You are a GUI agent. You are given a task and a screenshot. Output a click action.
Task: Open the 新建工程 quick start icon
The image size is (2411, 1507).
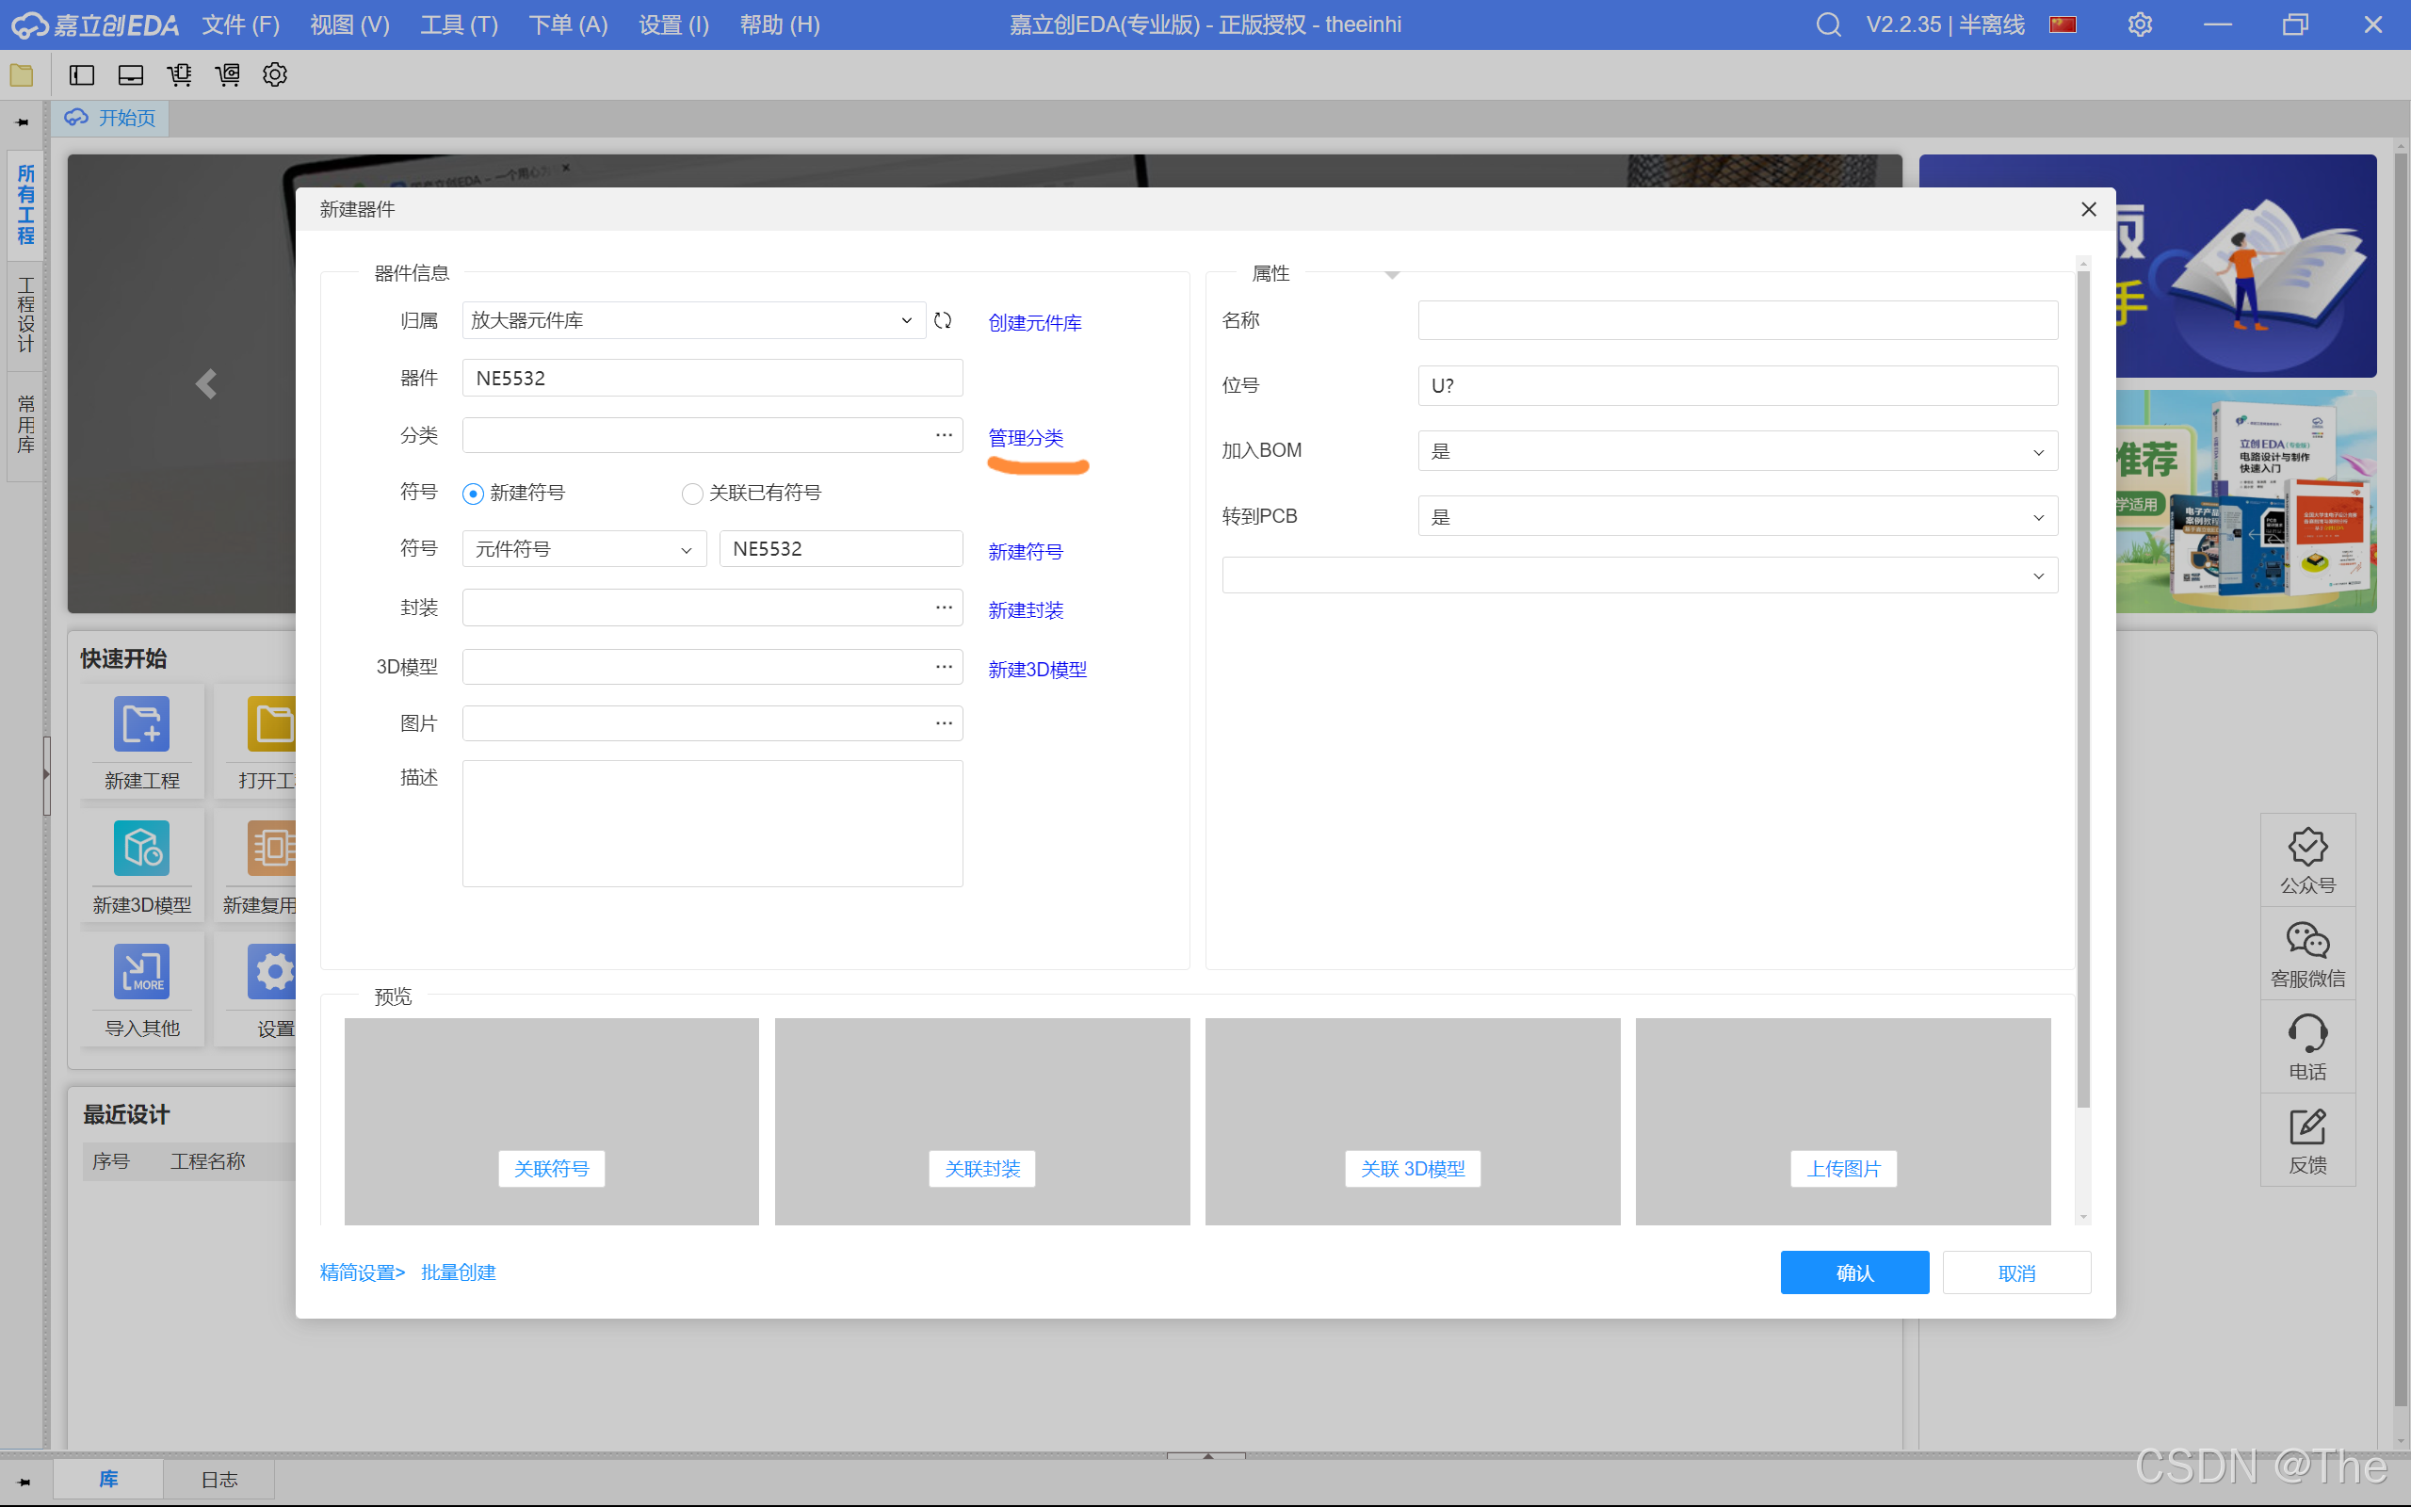[x=141, y=724]
